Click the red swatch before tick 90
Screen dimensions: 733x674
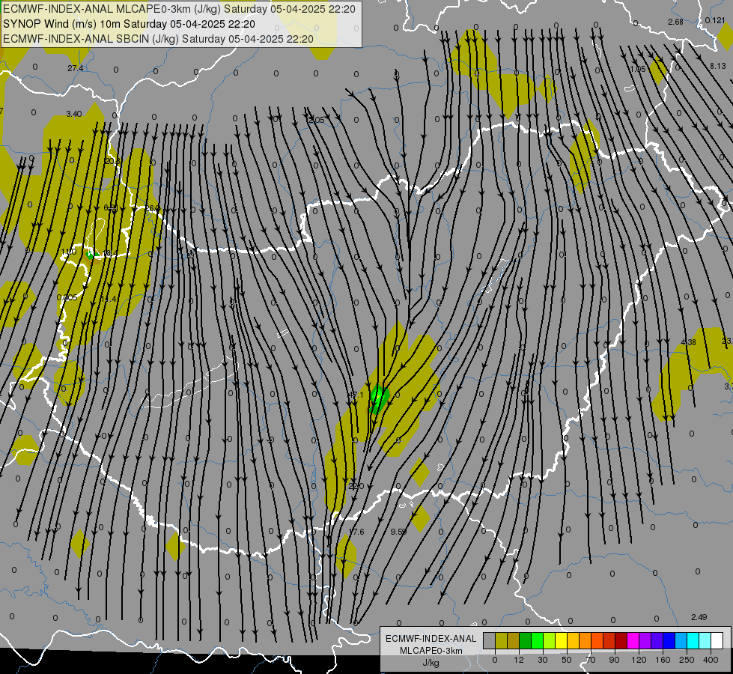(609, 640)
